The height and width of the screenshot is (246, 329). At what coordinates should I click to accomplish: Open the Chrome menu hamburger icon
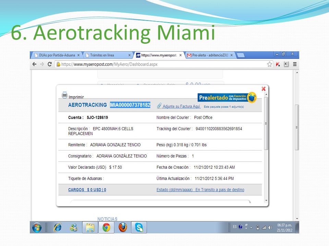pyautogui.click(x=295, y=64)
